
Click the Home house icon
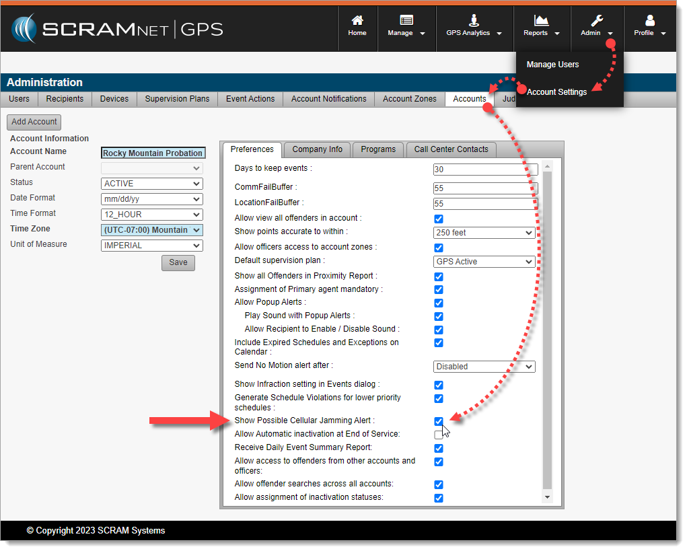click(357, 20)
